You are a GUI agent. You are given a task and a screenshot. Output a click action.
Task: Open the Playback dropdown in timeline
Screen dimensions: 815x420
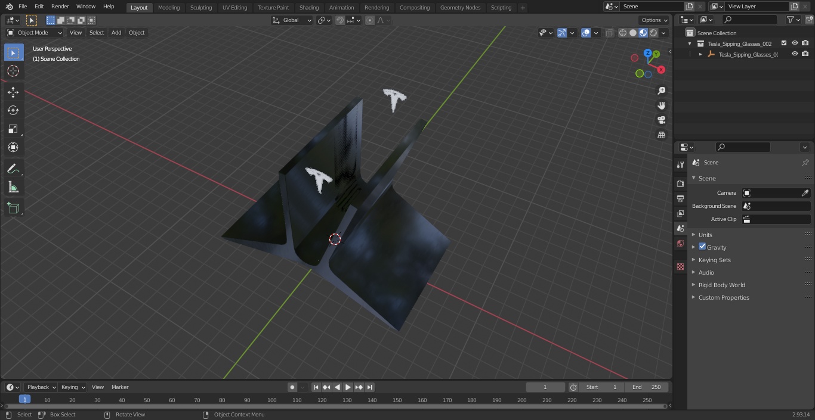click(41, 387)
